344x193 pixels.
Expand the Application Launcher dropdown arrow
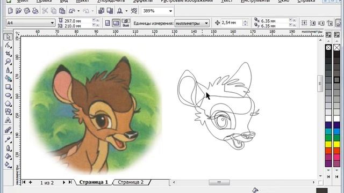pyautogui.click(x=126, y=11)
